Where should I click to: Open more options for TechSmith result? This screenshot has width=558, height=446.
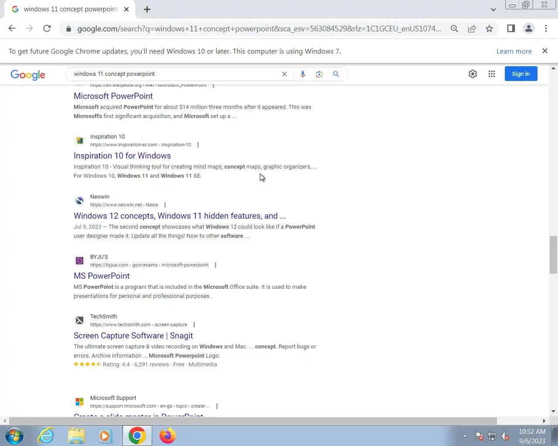194,324
